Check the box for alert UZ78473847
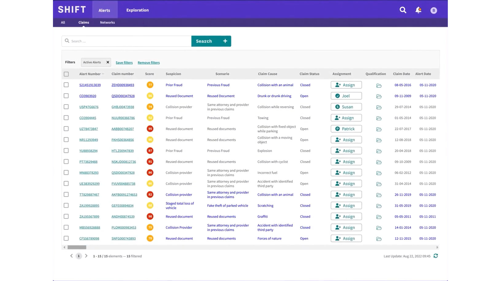501x281 pixels. [x=66, y=129]
